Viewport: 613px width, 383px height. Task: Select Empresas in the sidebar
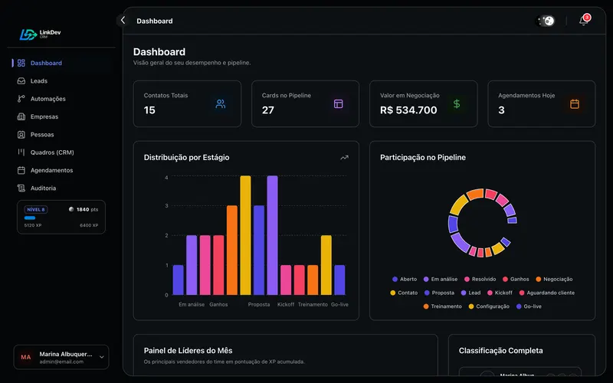coord(63,116)
